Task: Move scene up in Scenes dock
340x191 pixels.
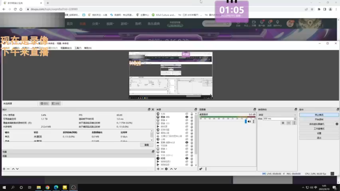Action: 13,169
